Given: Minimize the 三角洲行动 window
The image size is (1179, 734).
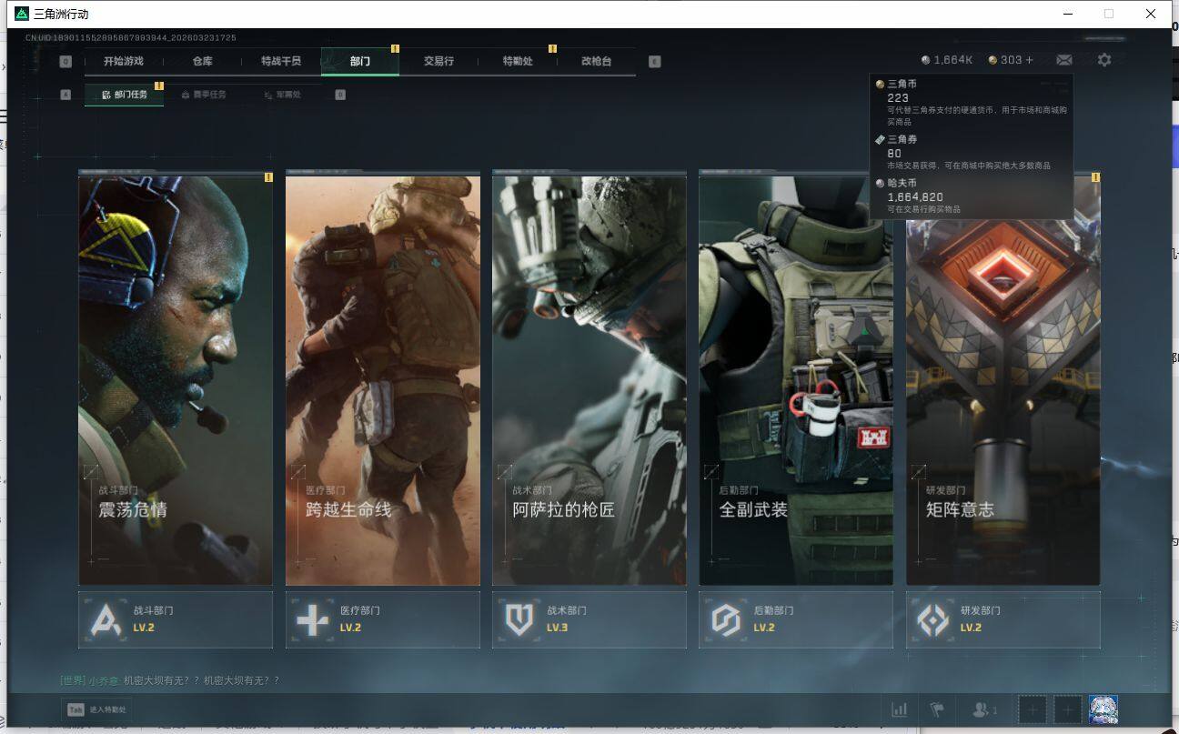Looking at the screenshot, I should tap(1067, 14).
